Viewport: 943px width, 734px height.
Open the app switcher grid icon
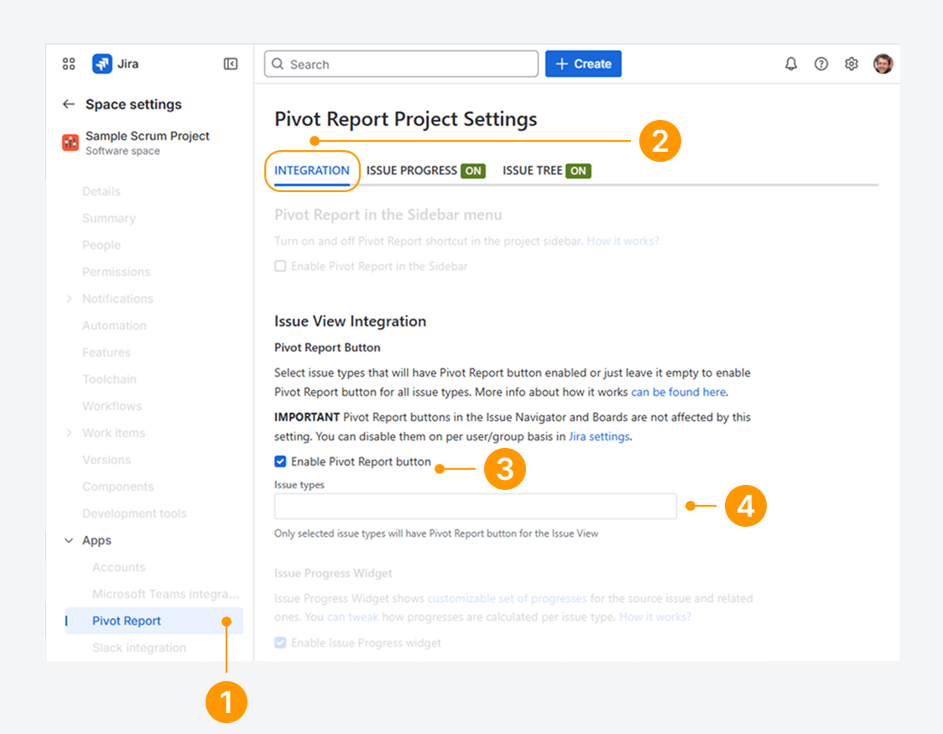(x=69, y=64)
